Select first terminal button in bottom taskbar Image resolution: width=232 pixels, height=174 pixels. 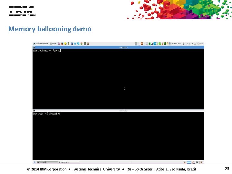(47, 162)
